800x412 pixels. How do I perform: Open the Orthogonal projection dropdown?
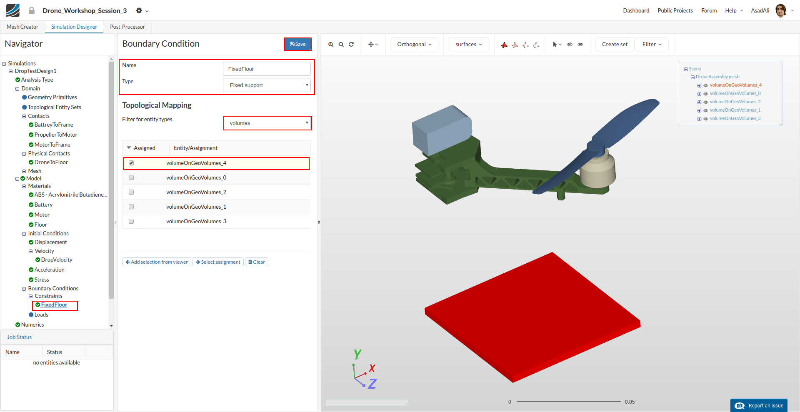pos(414,45)
